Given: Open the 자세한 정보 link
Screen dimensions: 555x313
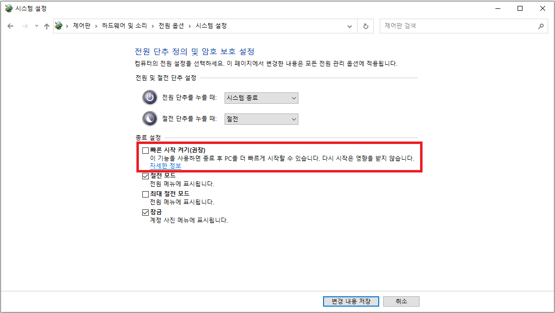Looking at the screenshot, I should [165, 166].
